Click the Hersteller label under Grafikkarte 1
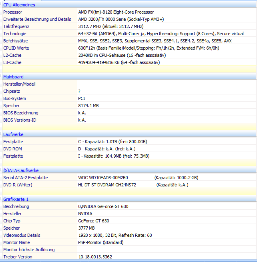This screenshot has width=257, height=262. [x=12, y=214]
